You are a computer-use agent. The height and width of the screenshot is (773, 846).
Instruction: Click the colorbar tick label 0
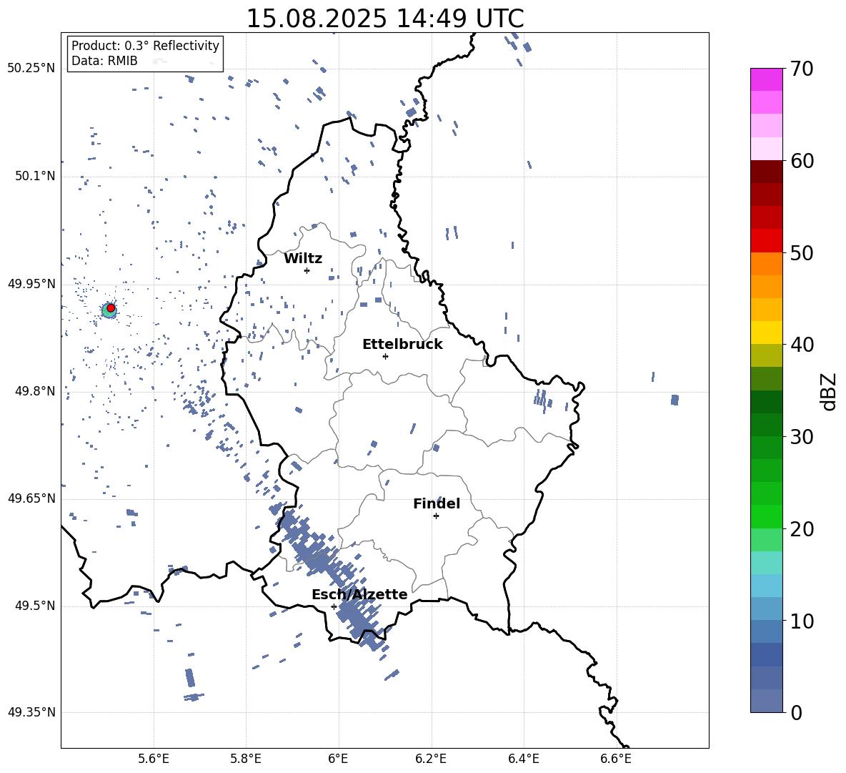click(x=796, y=713)
